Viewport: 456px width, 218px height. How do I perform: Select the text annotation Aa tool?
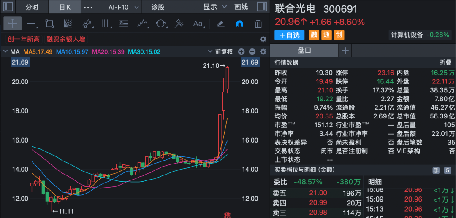coord(198,24)
